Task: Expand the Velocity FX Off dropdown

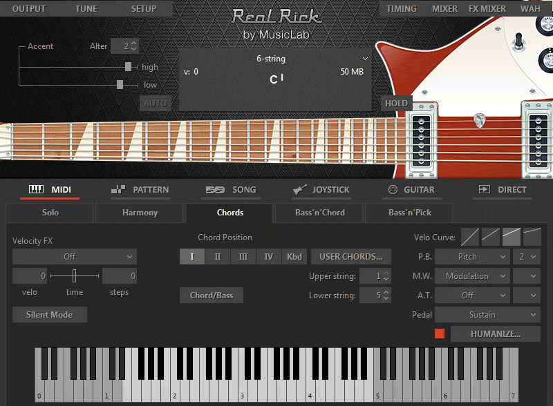Action: click(75, 257)
